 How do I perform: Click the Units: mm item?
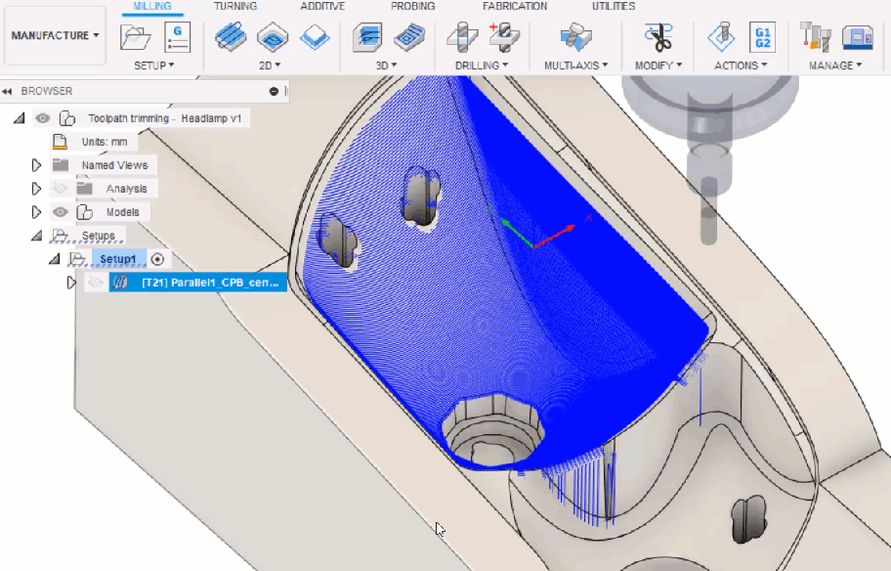click(104, 142)
